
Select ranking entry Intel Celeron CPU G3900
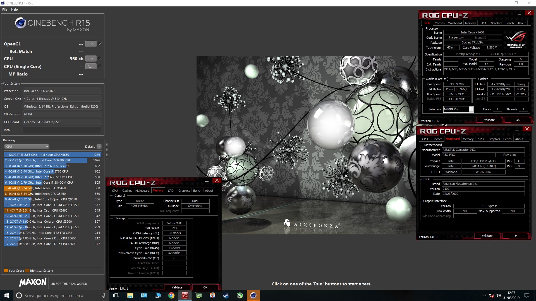coord(52,222)
